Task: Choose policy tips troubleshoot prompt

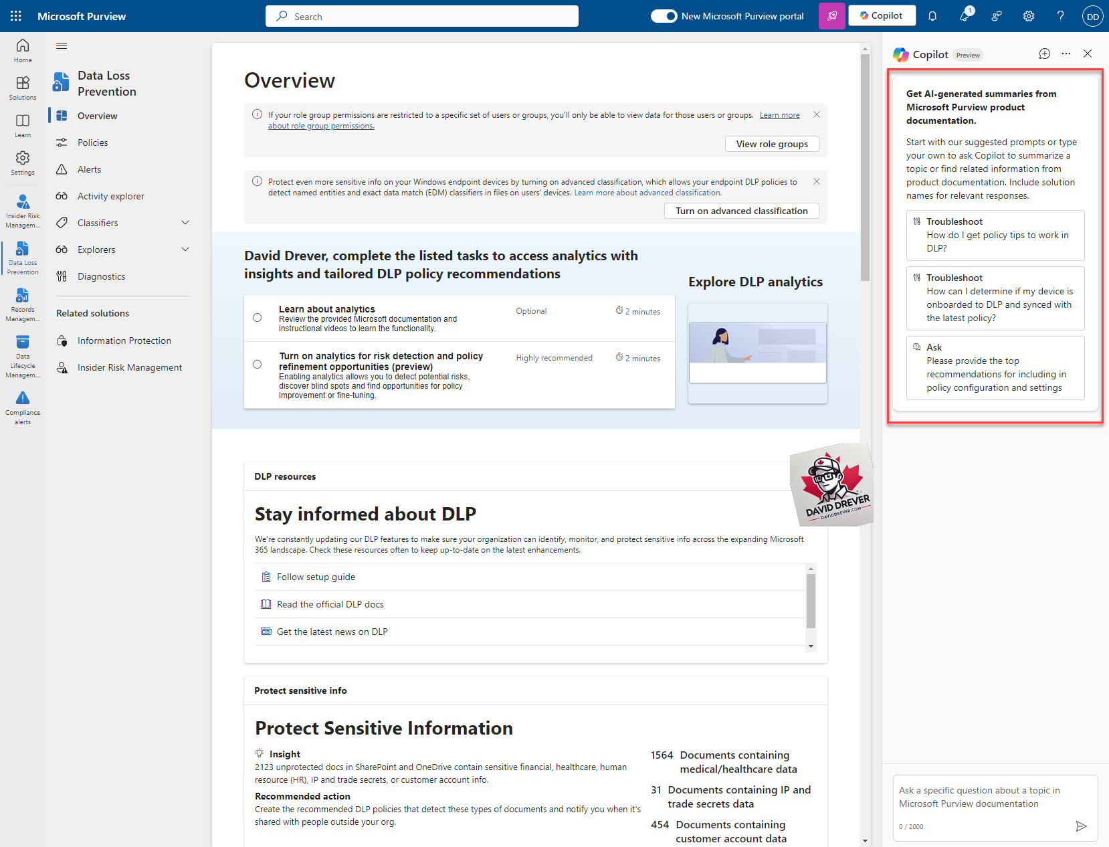Action: point(995,236)
